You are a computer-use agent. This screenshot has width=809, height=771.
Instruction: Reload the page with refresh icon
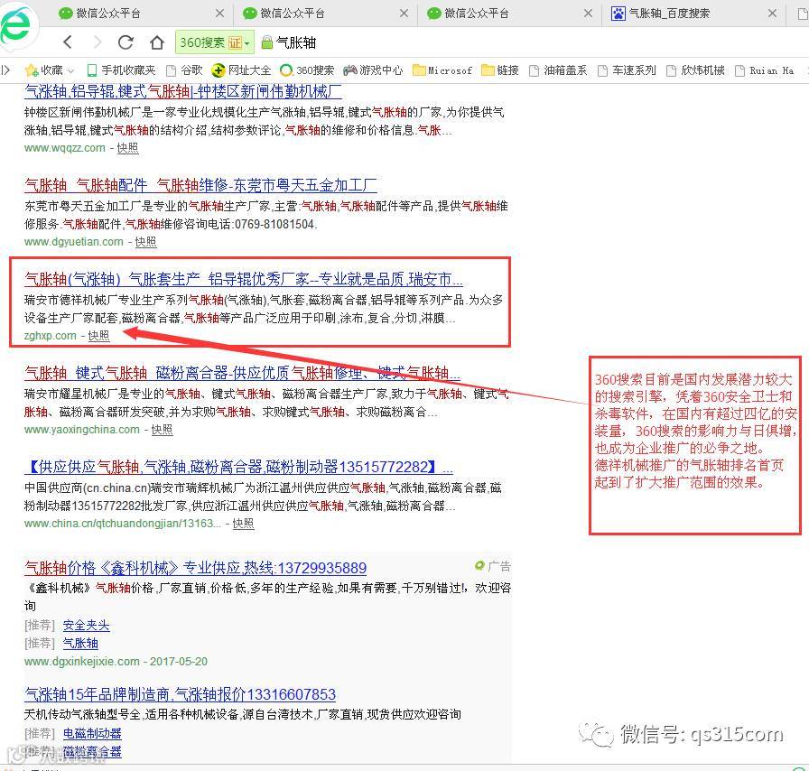click(126, 42)
